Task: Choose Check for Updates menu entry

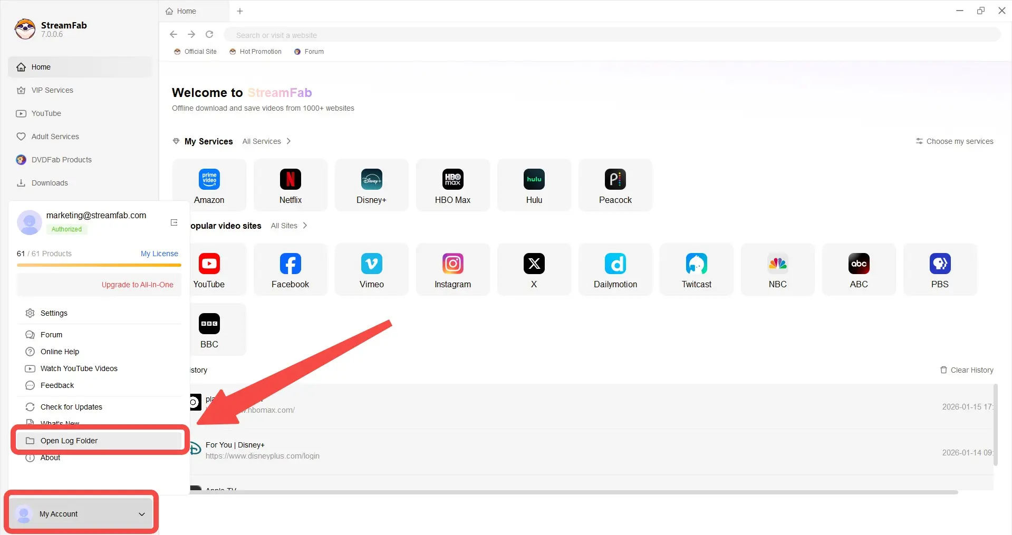Action: coord(99,407)
